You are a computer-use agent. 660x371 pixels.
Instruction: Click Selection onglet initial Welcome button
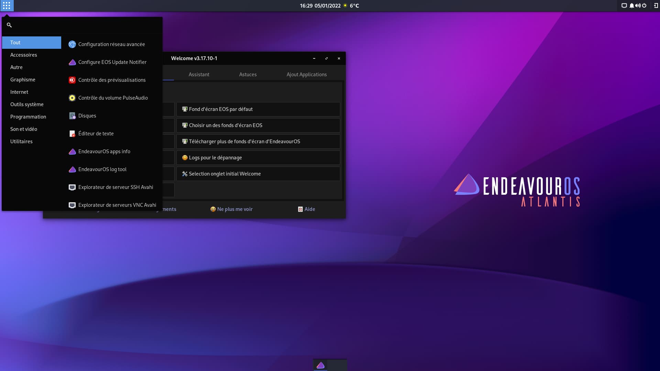point(258,174)
